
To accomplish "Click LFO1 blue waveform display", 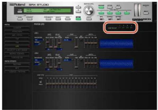I will coord(116,44).
